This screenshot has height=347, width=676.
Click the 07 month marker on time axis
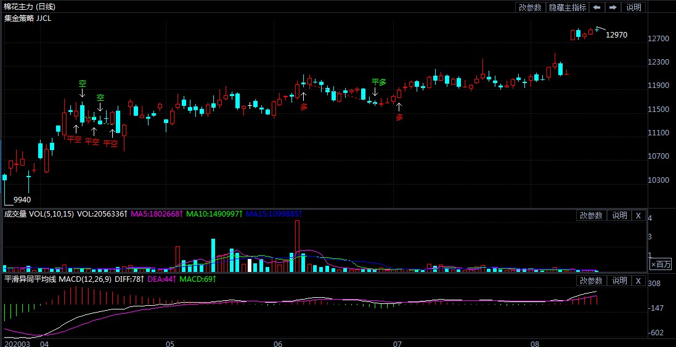(x=397, y=343)
